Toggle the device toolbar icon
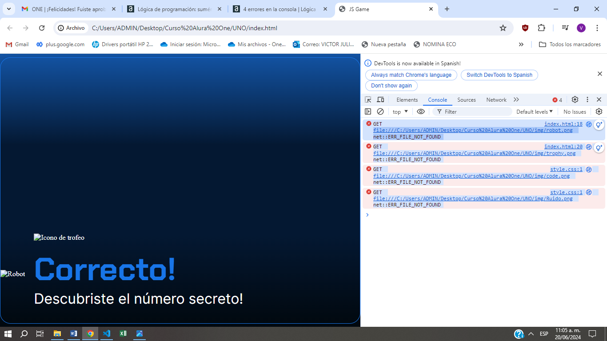This screenshot has height=341, width=607. pos(380,100)
